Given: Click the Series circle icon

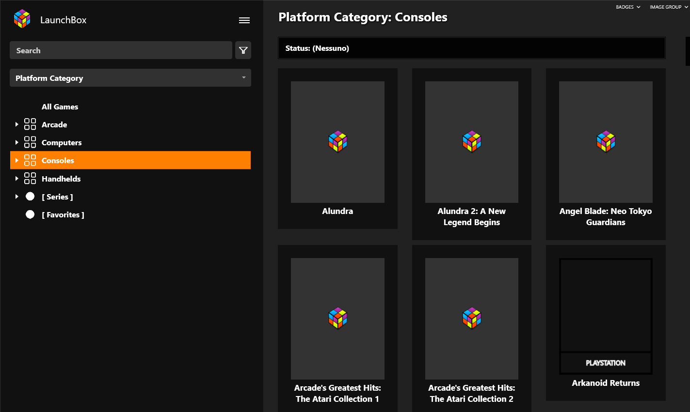Looking at the screenshot, I should coord(30,197).
